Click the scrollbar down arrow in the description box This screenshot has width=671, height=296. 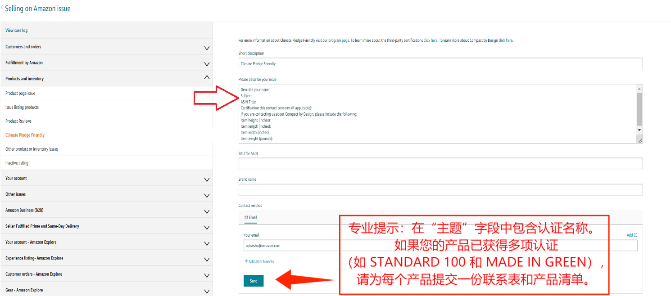[x=639, y=130]
